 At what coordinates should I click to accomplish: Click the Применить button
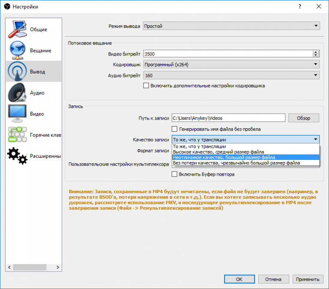(x=308, y=279)
